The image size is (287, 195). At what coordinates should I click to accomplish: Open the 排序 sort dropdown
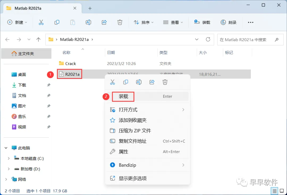144,22
